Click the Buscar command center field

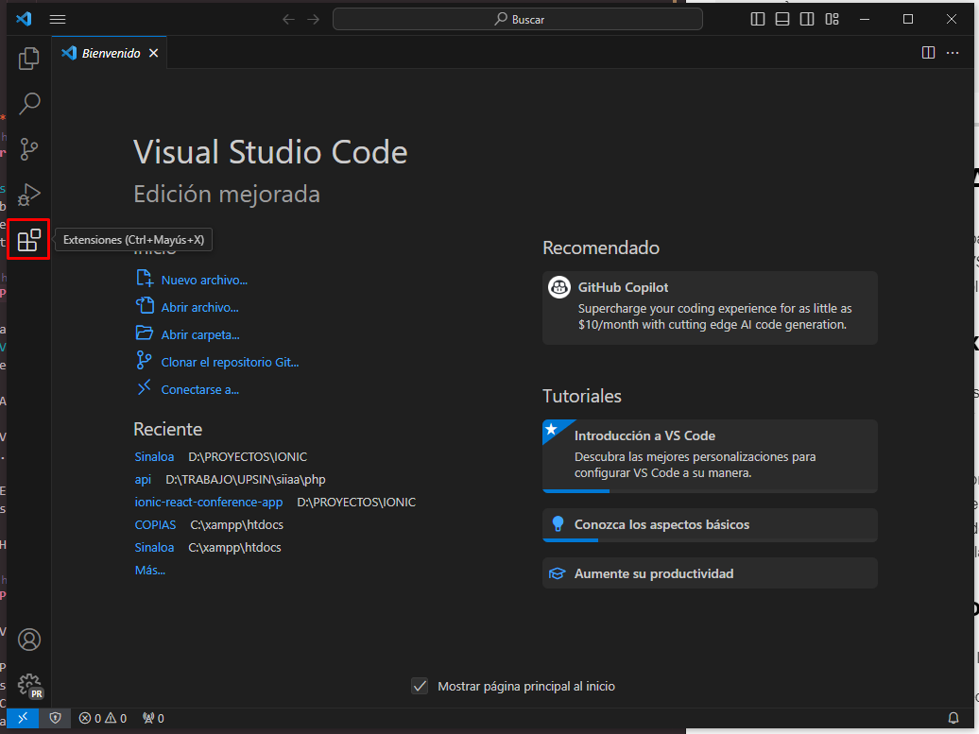(x=518, y=19)
